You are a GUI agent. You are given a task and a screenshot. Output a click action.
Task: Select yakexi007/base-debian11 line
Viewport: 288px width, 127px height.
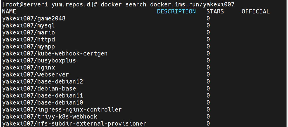pyautogui.click(x=43, y=95)
